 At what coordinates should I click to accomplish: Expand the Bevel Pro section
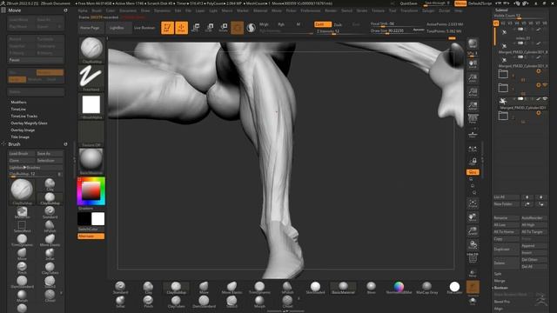pyautogui.click(x=501, y=302)
